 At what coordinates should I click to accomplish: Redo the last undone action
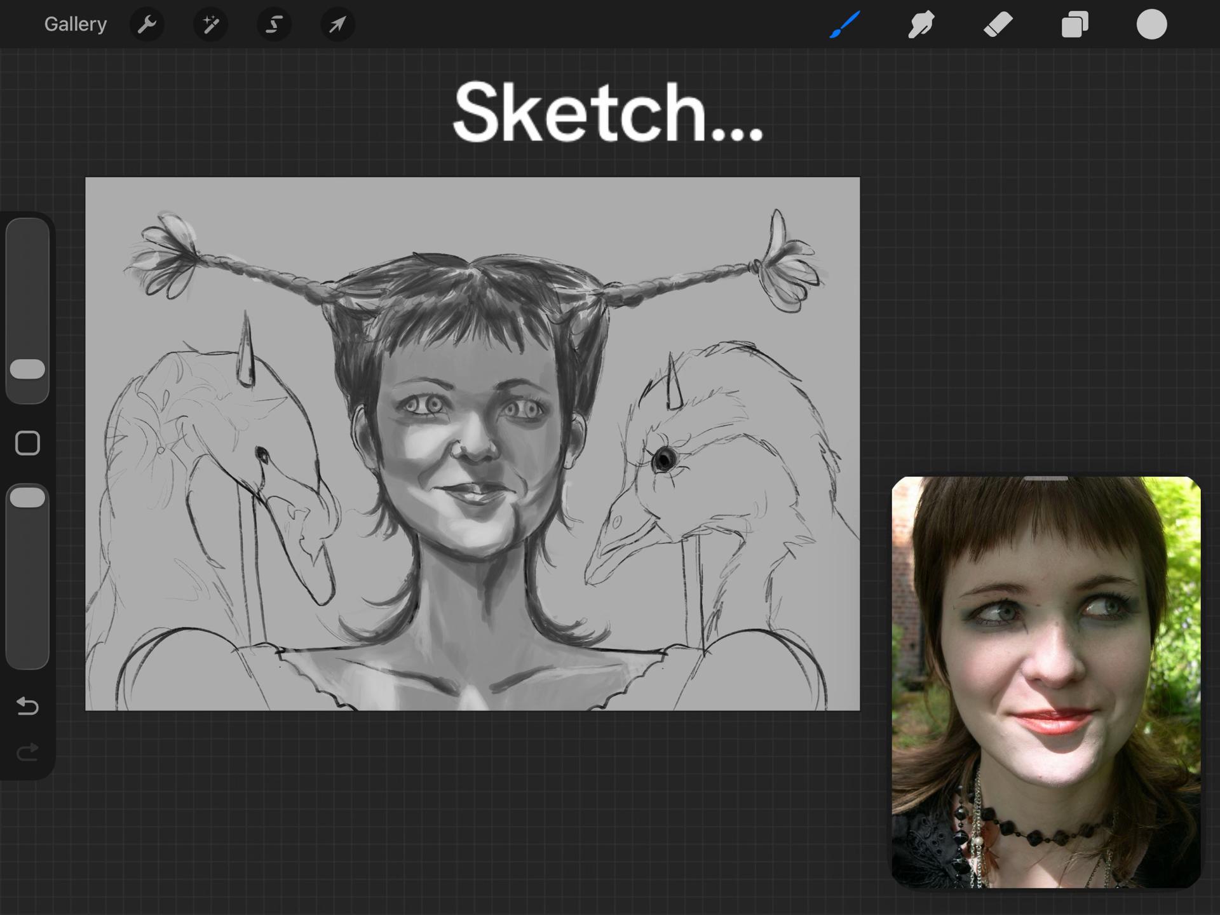[x=27, y=753]
